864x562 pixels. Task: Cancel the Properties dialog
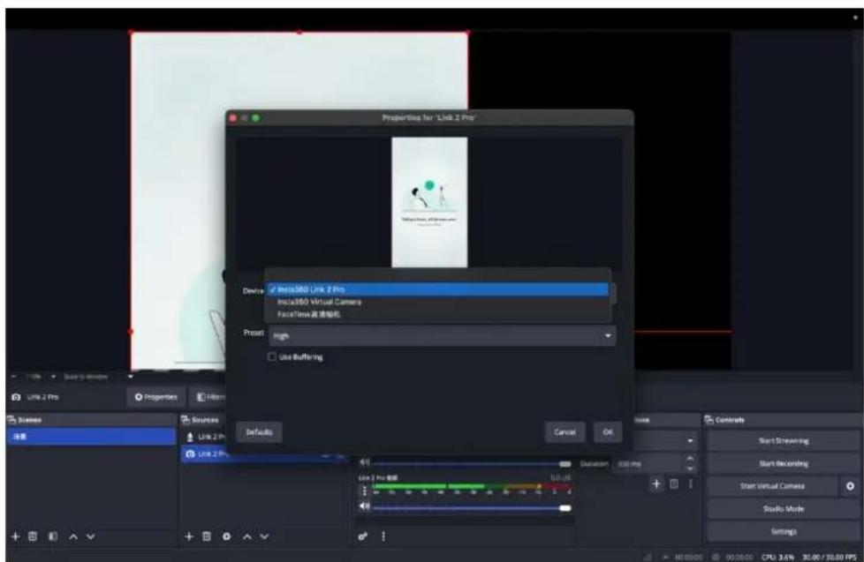pyautogui.click(x=565, y=432)
